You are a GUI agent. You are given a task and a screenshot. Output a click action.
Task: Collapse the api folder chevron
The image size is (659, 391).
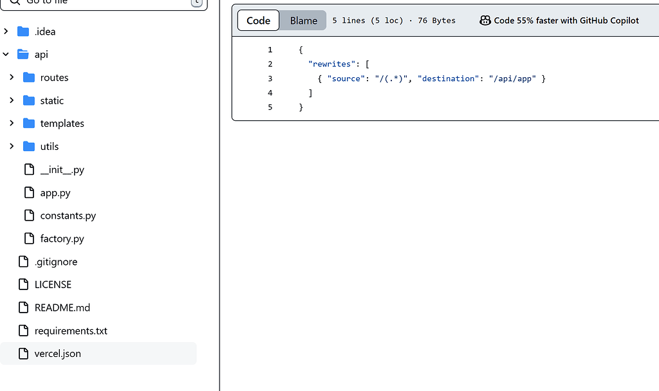(x=6, y=55)
